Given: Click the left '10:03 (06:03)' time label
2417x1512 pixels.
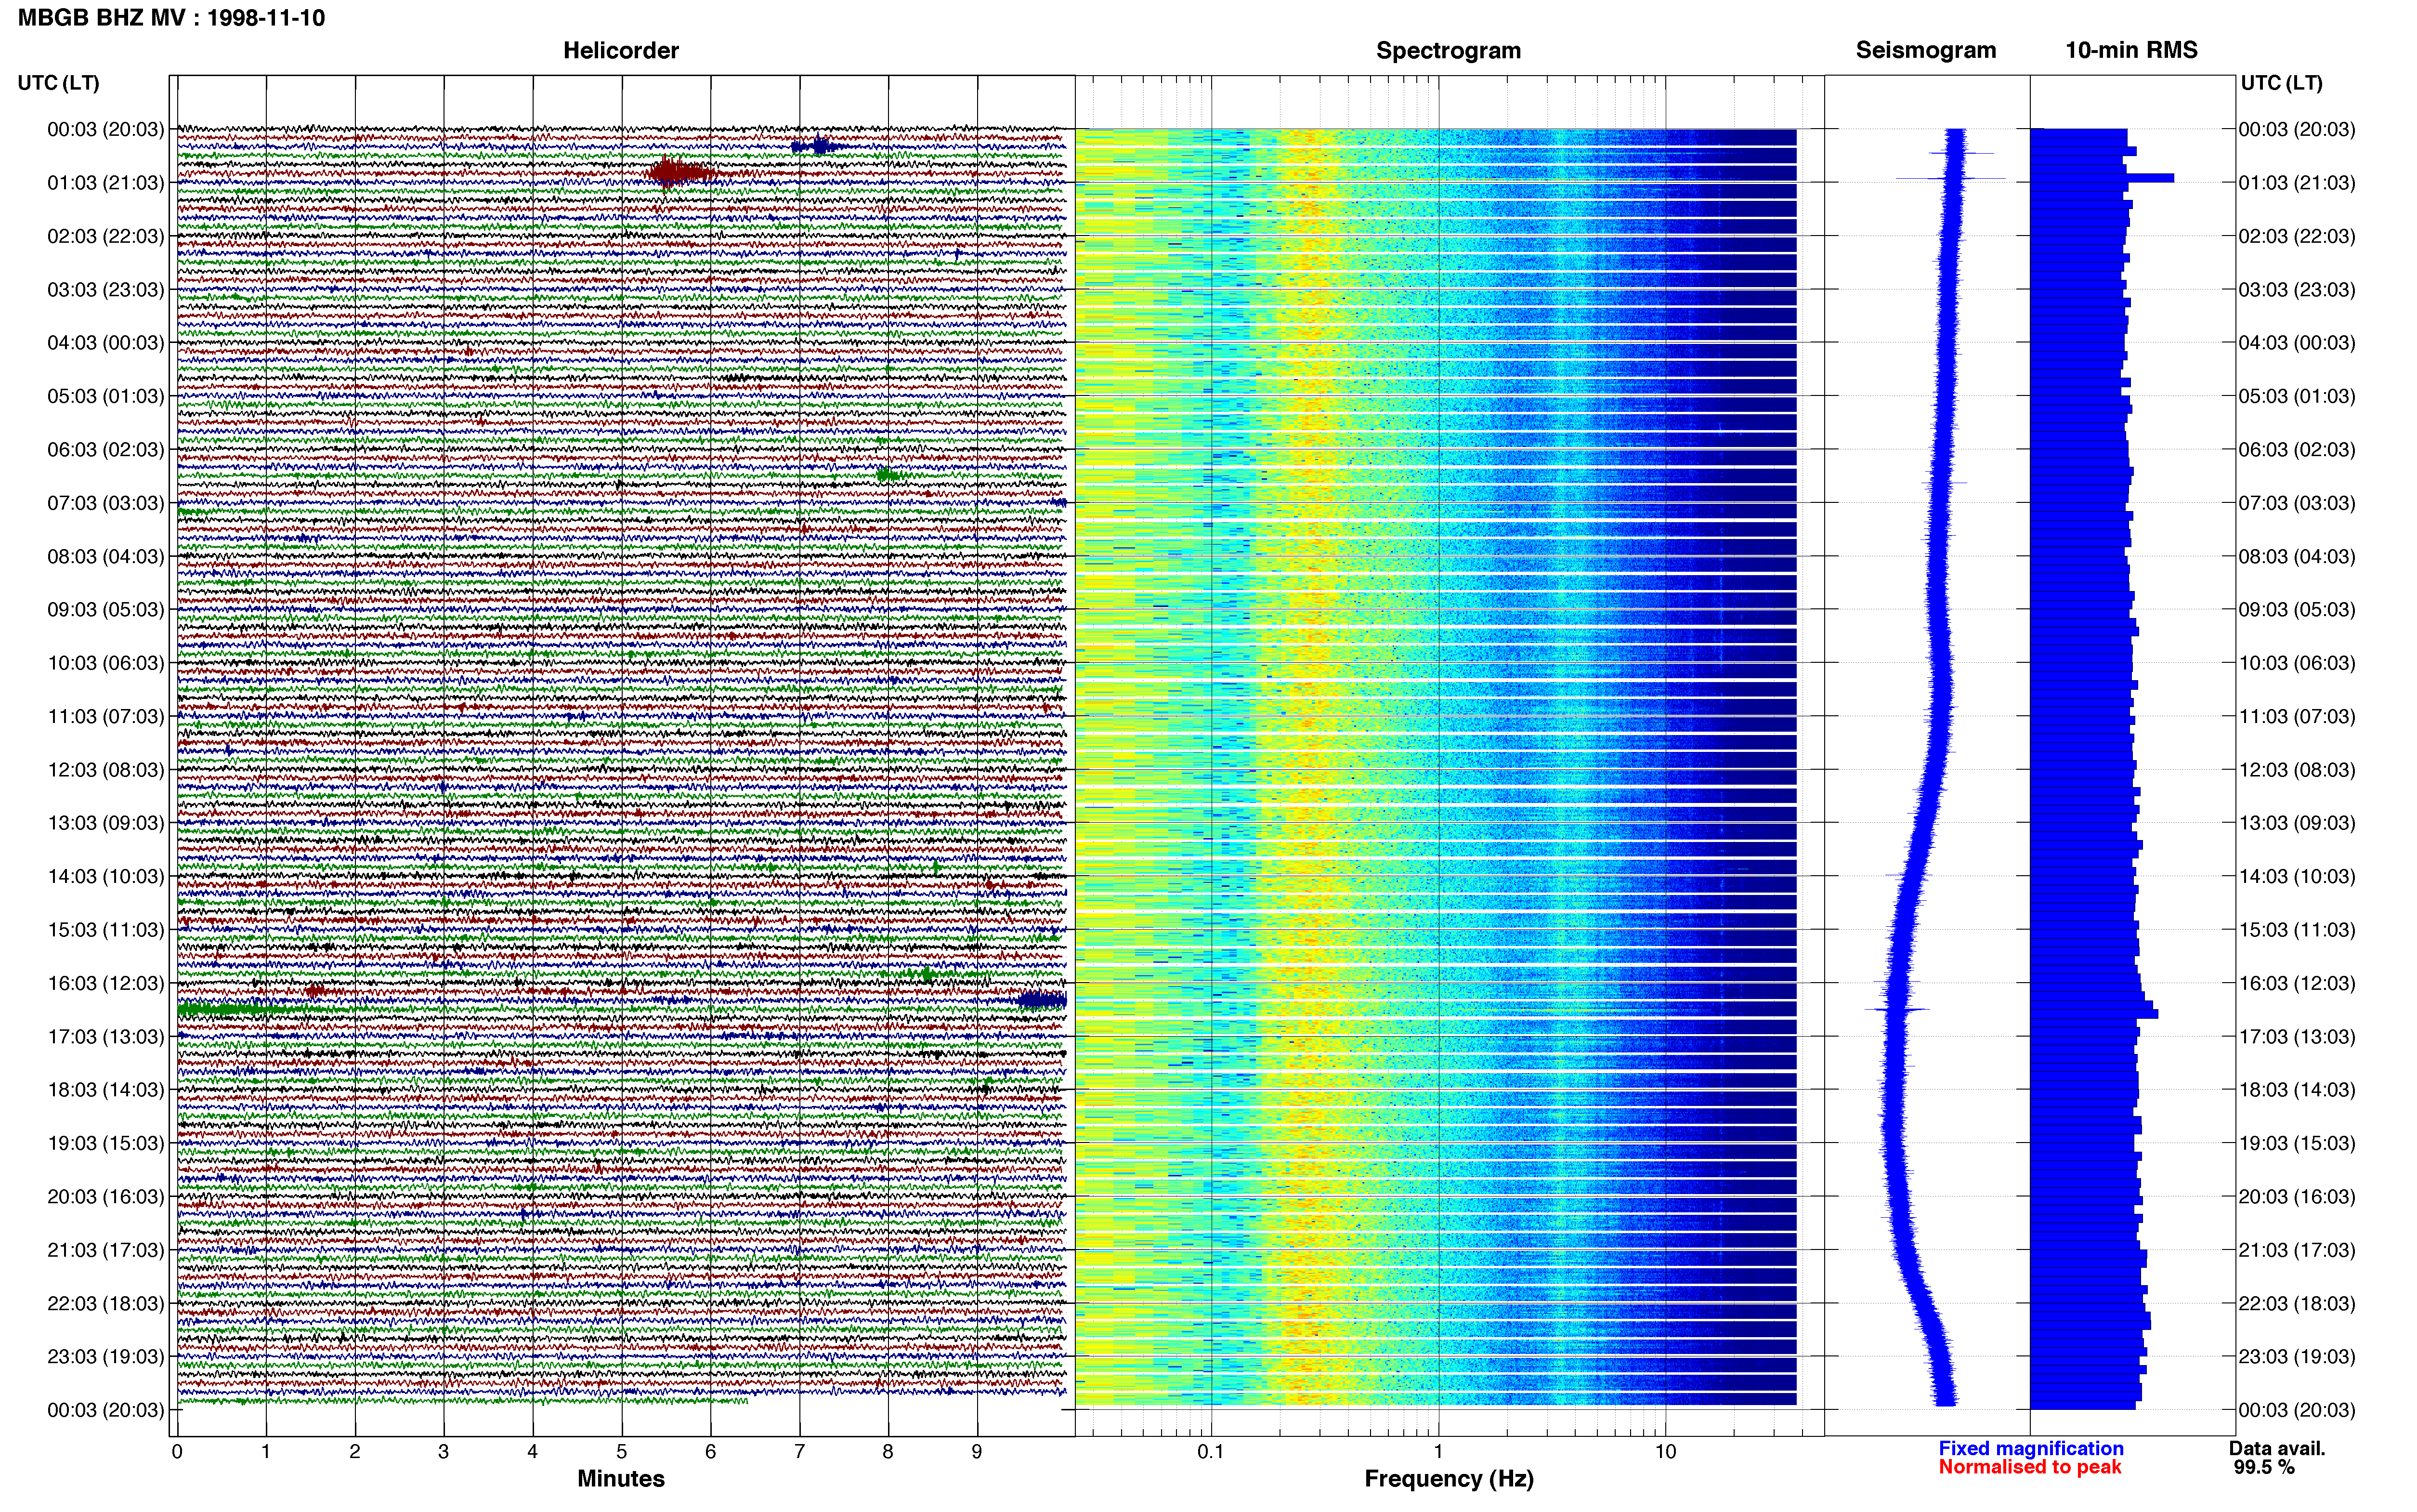Looking at the screenshot, I should pos(106,663).
